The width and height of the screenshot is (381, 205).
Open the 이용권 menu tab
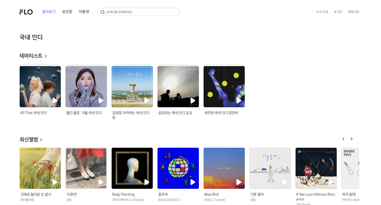click(84, 11)
